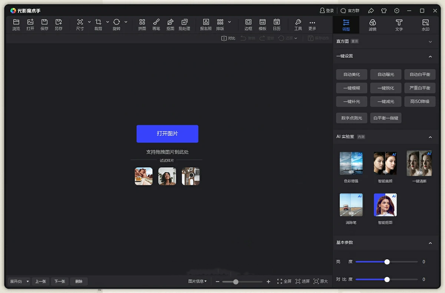Click the 一键模糊 button
The width and height of the screenshot is (445, 293).
point(352,88)
